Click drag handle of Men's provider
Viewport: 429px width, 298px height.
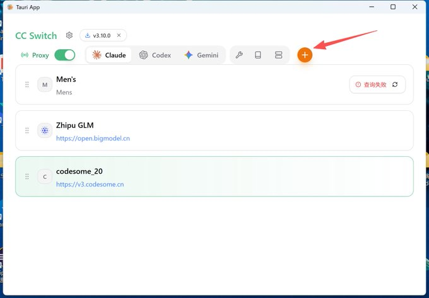pos(26,84)
